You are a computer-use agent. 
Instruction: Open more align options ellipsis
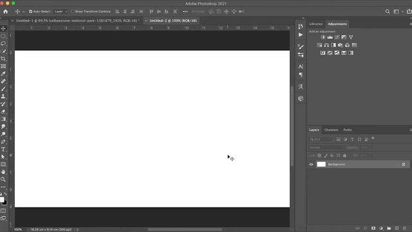coord(185,12)
